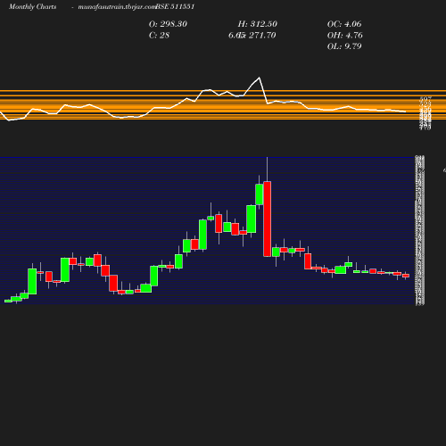Click the tall green candle just before the big red one
Image resolution: width=446 pixels, height=446 pixels.
(259, 194)
